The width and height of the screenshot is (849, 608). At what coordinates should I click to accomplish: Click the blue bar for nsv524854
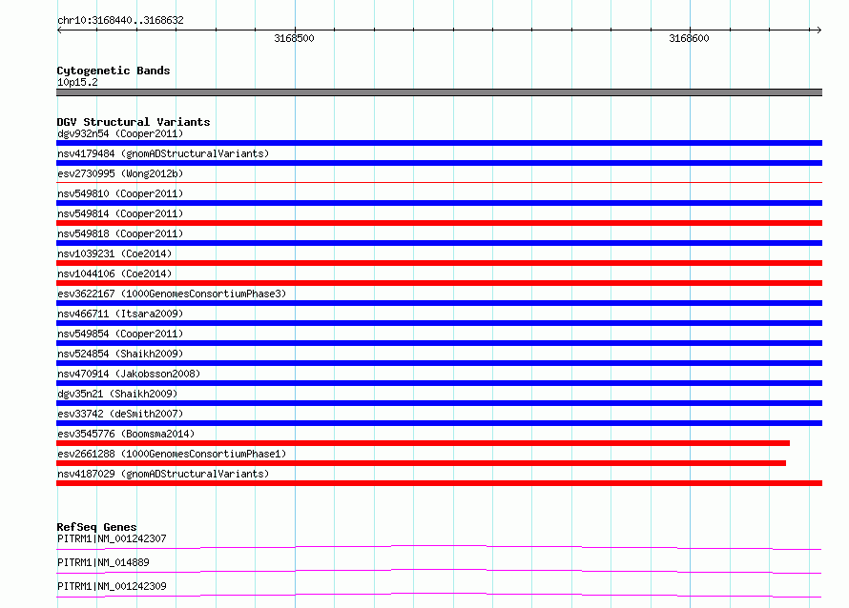(439, 363)
